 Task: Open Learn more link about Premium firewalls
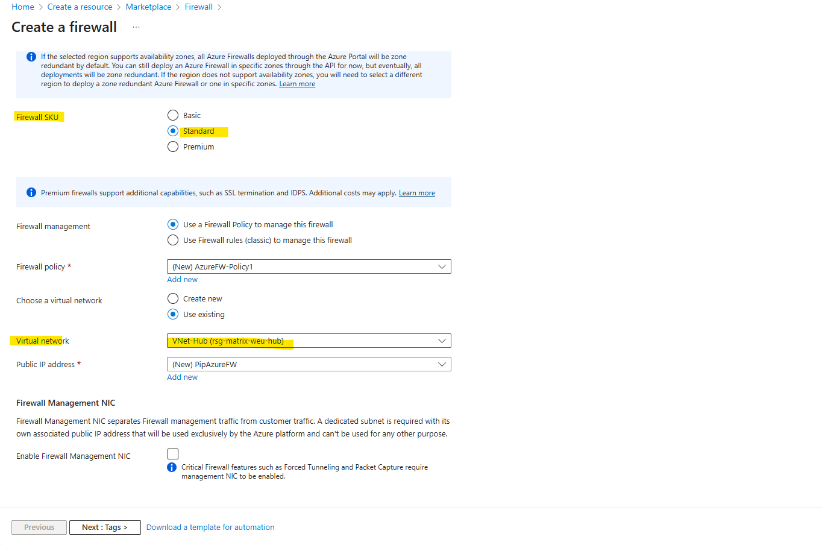(417, 193)
